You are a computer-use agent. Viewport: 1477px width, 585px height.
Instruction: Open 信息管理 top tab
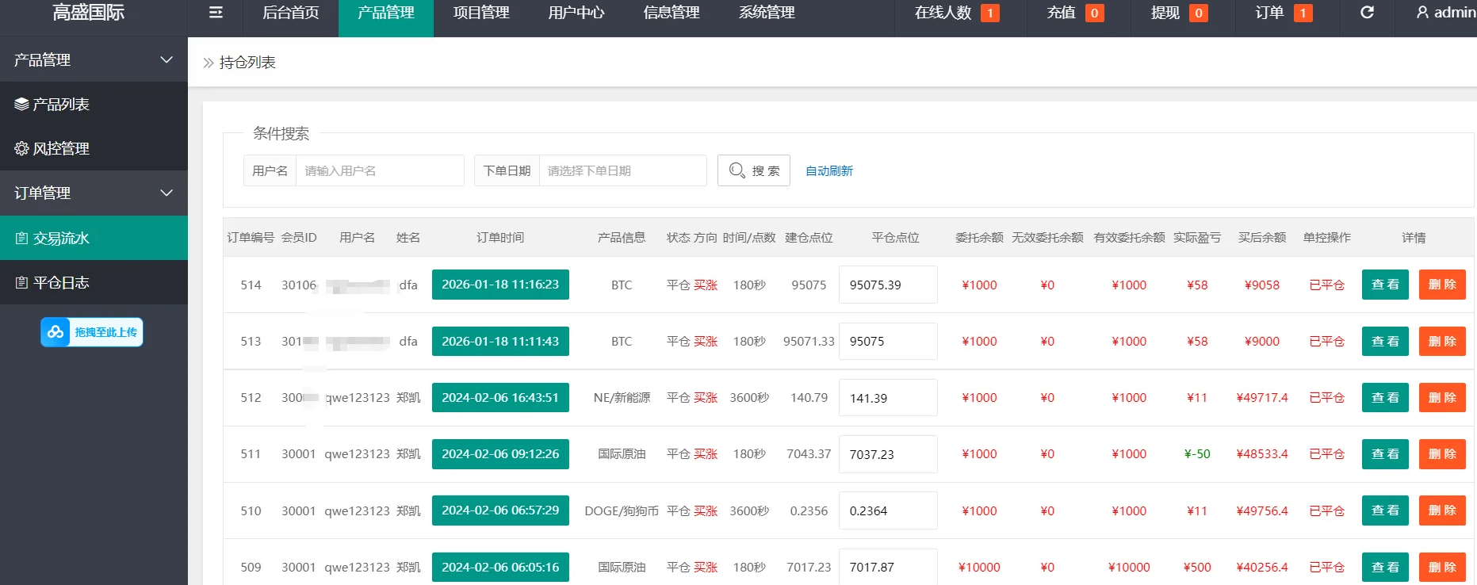672,13
